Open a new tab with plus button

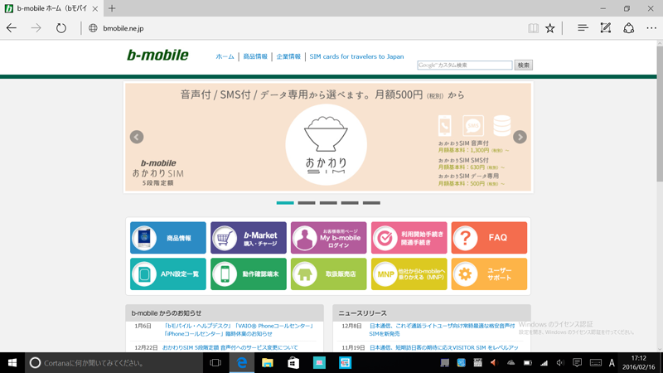(x=112, y=8)
